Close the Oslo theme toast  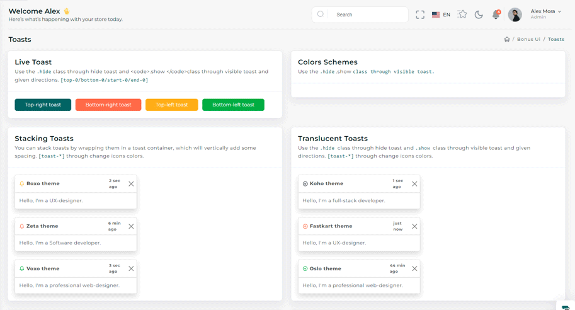click(414, 268)
